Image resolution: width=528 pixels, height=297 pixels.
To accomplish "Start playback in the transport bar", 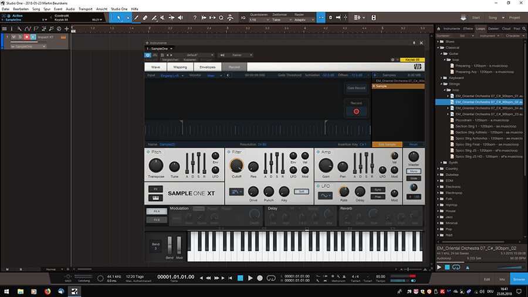I will [x=250, y=278].
